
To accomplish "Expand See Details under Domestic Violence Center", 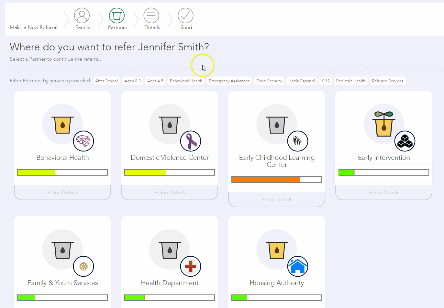I will click(x=170, y=192).
